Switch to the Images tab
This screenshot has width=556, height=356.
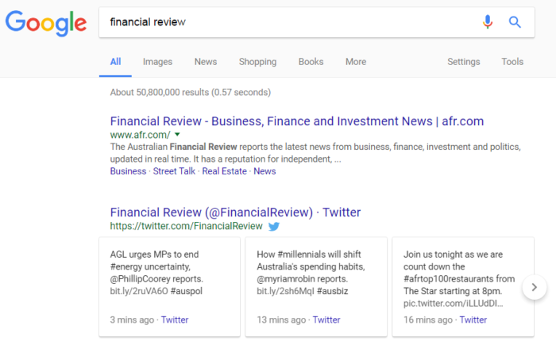[157, 62]
